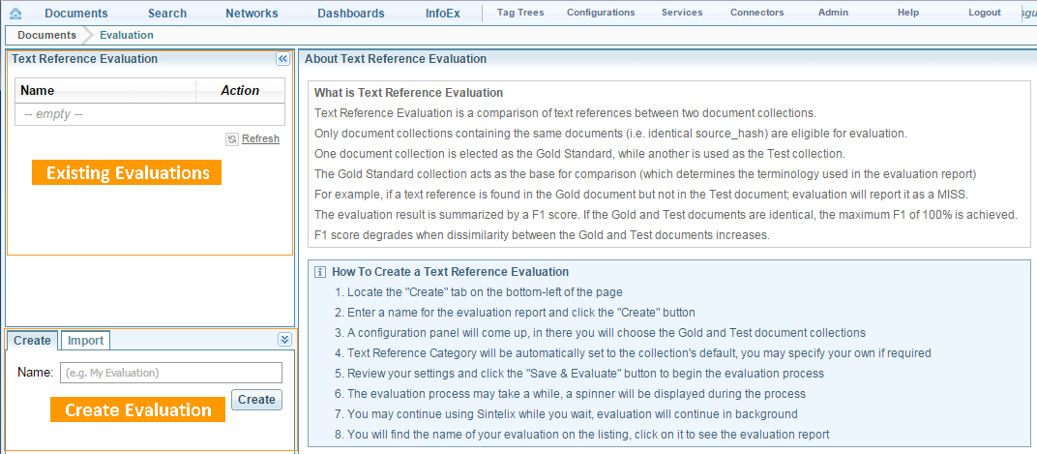1037x454 pixels.
Task: Select the Create tab
Action: (32, 341)
